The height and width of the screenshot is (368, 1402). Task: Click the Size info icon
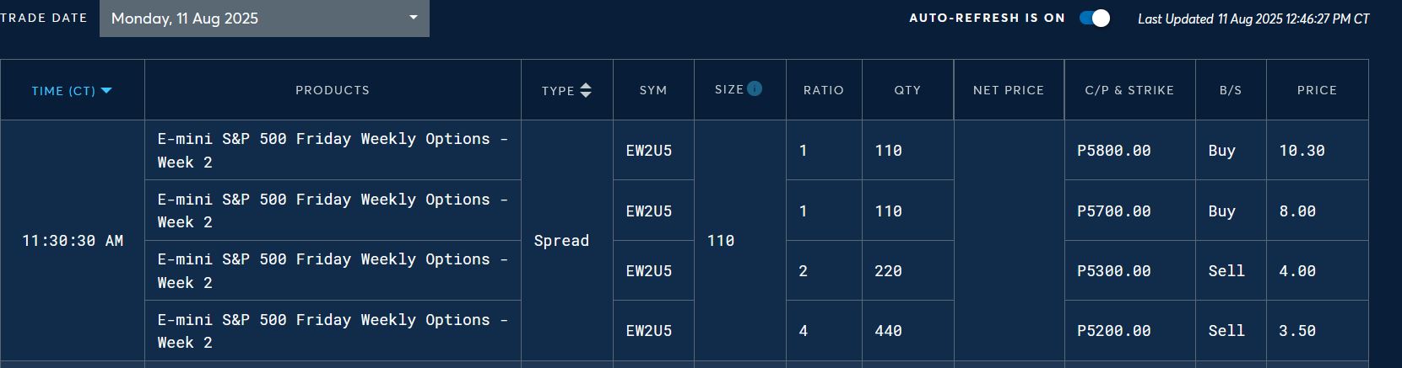pos(755,88)
